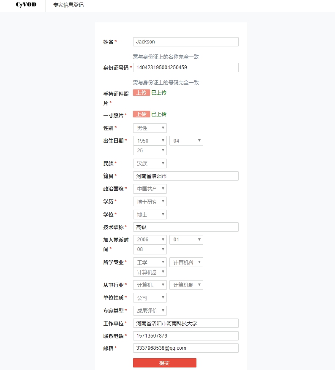Click the 工作单位 input field
335x370 pixels.
[186, 323]
